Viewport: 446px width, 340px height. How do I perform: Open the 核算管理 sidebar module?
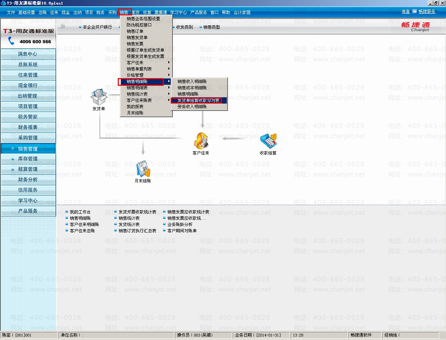coord(28,169)
